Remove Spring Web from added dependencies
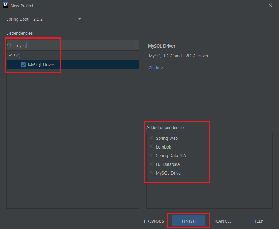 pos(151,138)
